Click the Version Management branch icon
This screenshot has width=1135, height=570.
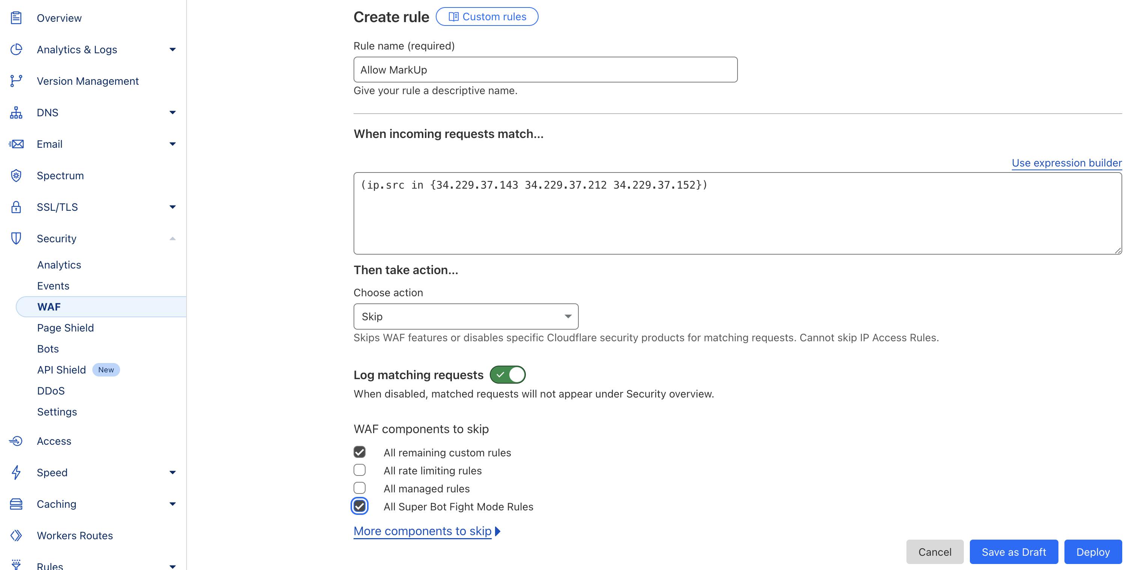16,81
